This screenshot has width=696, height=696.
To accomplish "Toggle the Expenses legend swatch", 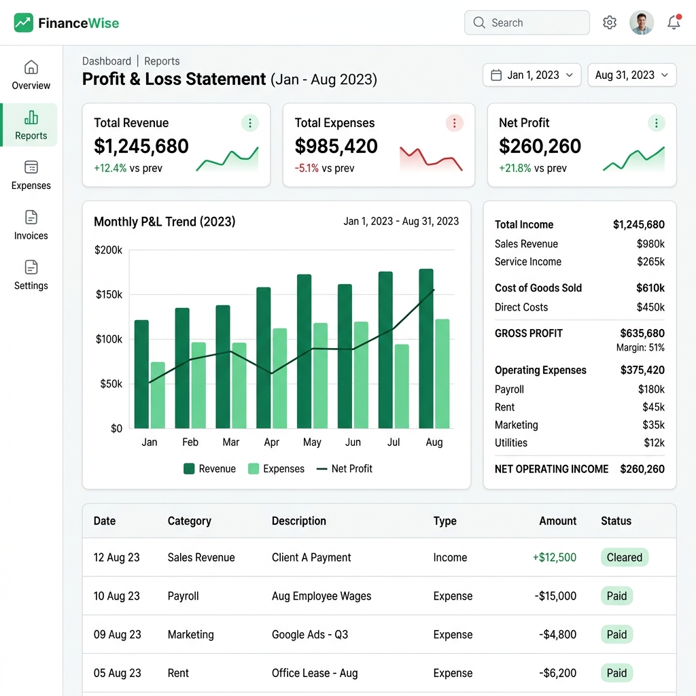I will pos(254,469).
